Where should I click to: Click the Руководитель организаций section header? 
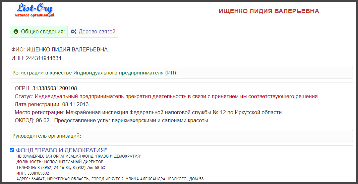coord(181,136)
